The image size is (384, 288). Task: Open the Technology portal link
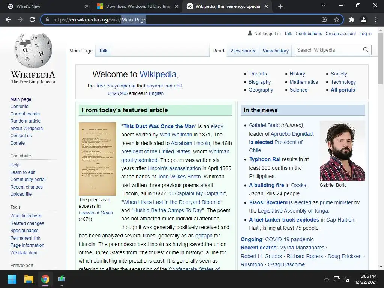pos(343,82)
